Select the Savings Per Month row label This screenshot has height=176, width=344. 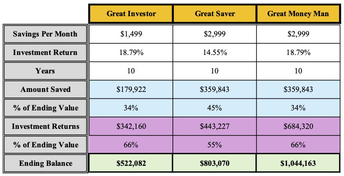(x=45, y=34)
